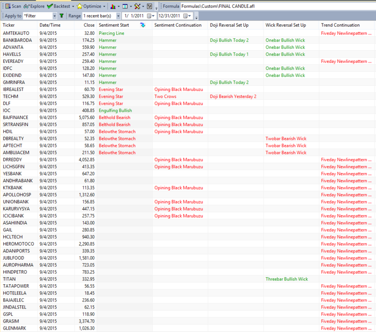Open calendar for the 1/1/2011 start date
This screenshot has height=332, width=376.
coord(151,16)
